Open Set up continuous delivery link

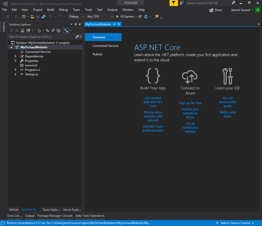click(x=190, y=127)
